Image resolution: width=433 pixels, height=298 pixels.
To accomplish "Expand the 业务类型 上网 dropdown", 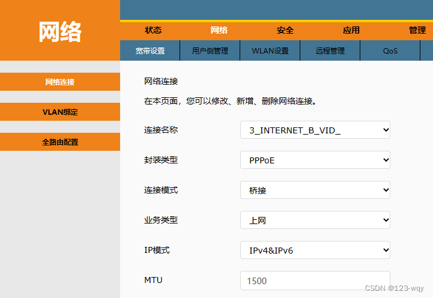I will point(315,220).
